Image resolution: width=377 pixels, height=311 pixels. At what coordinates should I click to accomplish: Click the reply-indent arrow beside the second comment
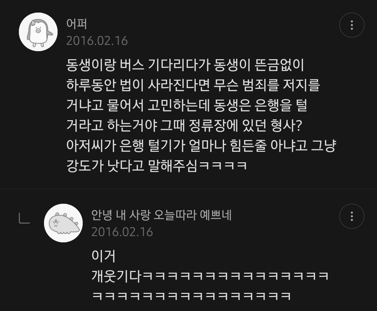(24, 219)
